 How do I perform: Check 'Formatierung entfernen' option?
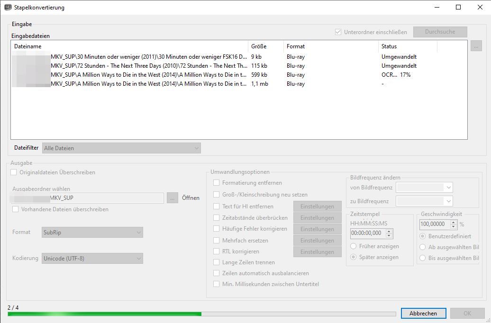tap(217, 183)
